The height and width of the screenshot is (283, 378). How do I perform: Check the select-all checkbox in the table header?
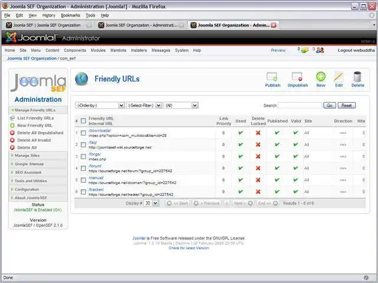coord(83,121)
